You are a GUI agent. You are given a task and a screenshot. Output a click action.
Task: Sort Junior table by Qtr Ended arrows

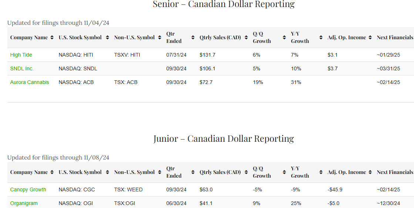[x=193, y=172]
